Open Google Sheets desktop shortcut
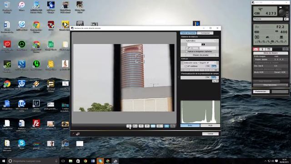 [x=50, y=46]
